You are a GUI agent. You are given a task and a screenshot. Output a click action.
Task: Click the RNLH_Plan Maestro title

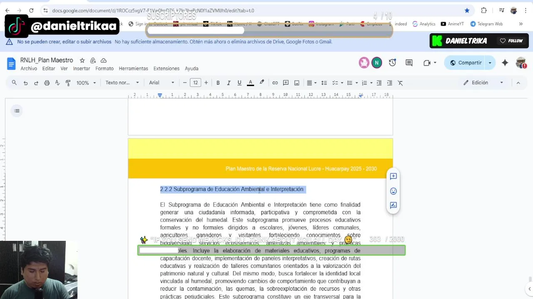point(47,61)
